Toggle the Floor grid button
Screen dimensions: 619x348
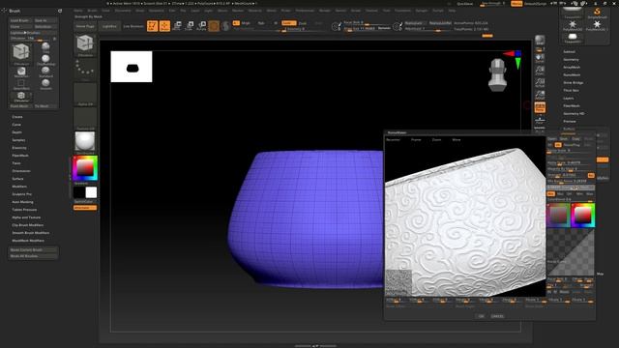[x=540, y=119]
